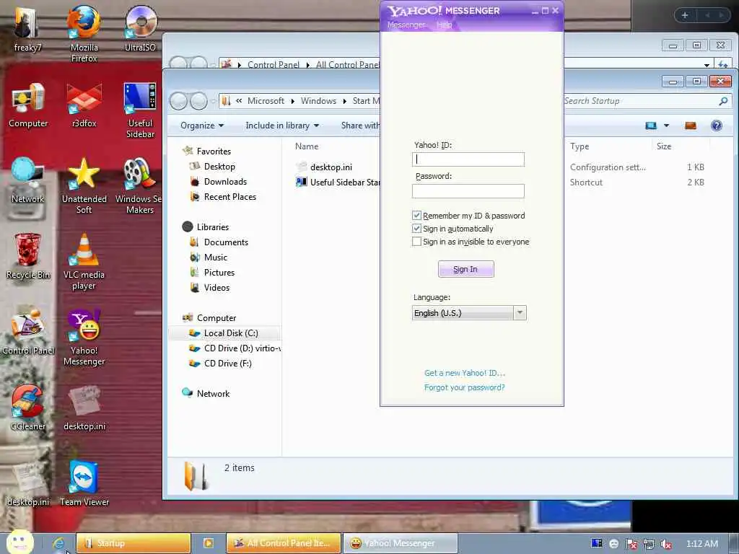Open the Team Viewer desktop shortcut

(x=84, y=483)
